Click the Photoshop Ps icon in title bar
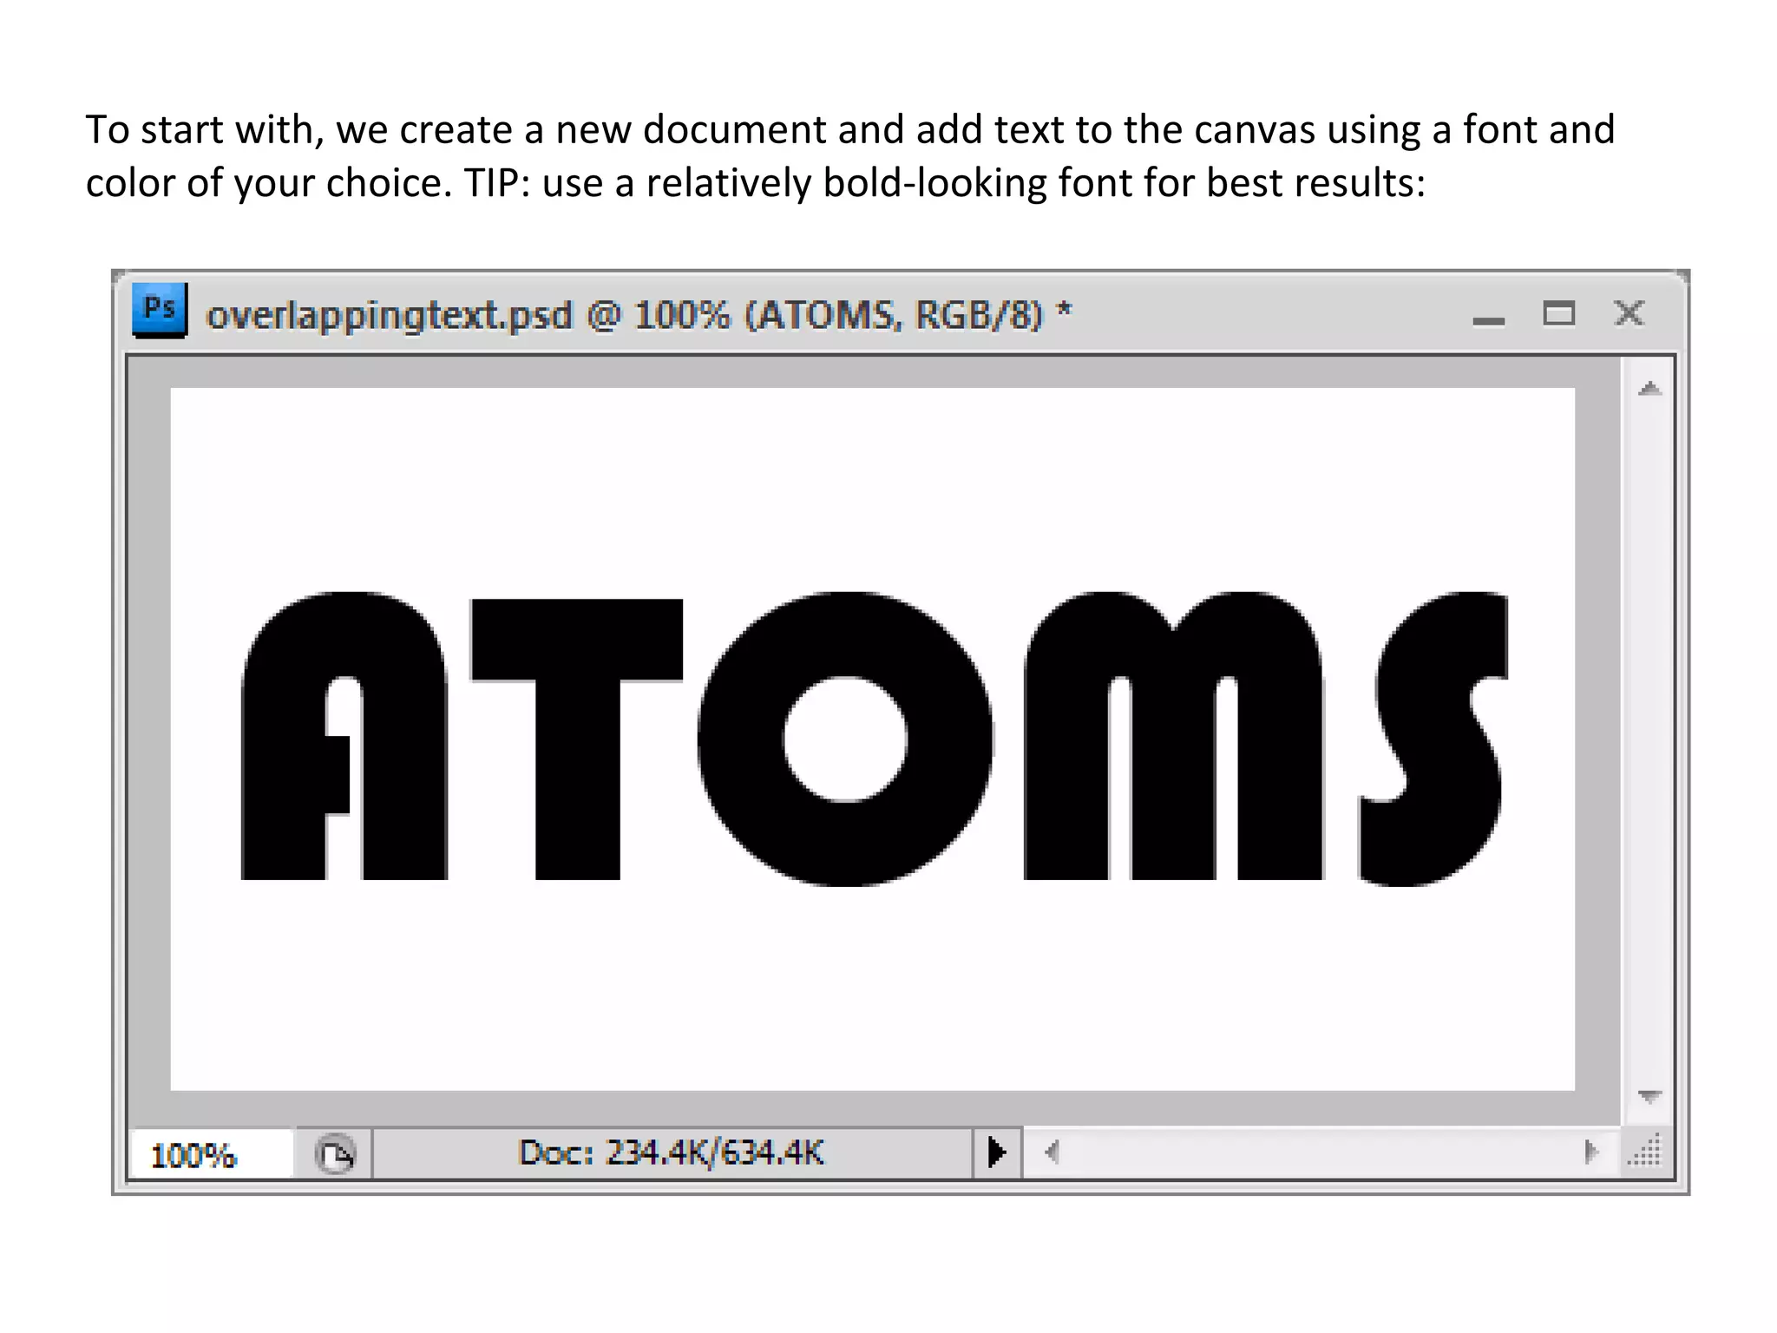Image resolution: width=1777 pixels, height=1333 pixels. [160, 310]
